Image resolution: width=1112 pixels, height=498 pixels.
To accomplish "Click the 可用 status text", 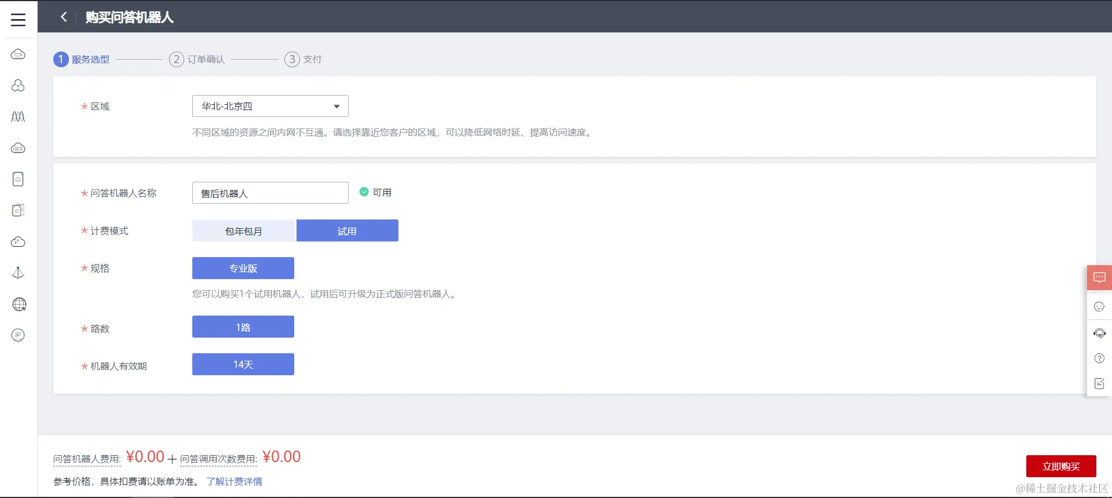I will point(382,192).
